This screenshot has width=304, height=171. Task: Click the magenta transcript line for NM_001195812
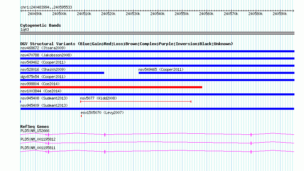(157, 143)
